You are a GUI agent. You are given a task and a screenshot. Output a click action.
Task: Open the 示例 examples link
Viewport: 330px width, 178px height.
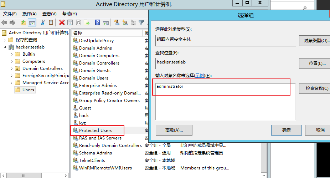(200, 76)
